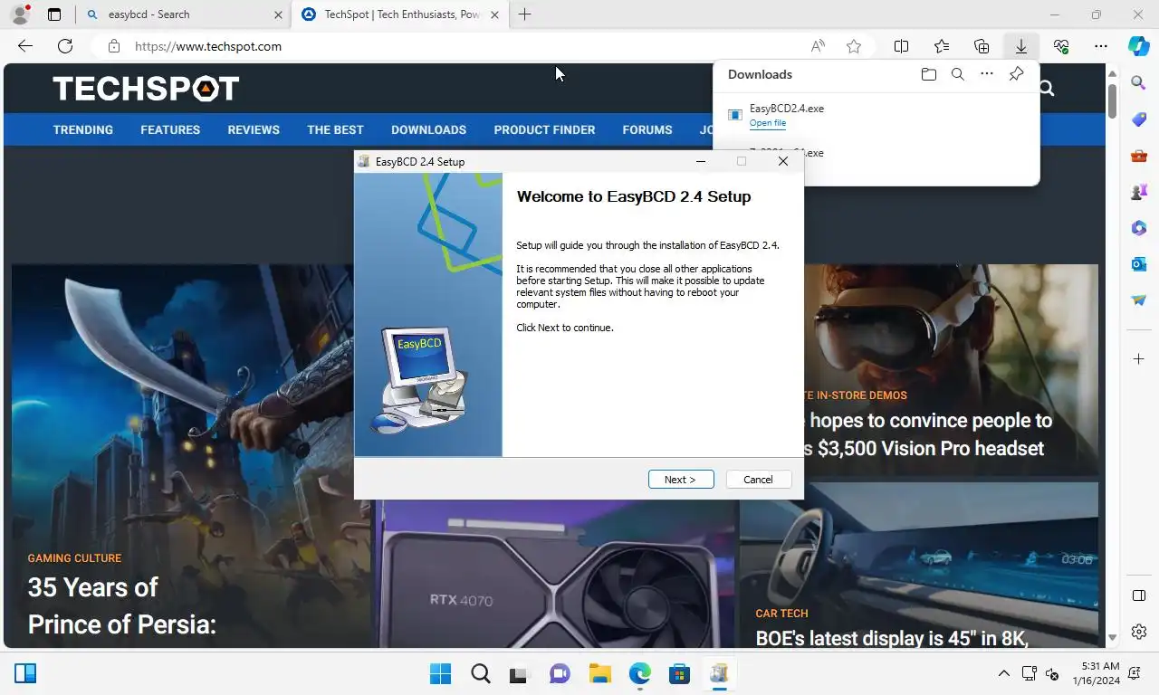Search downloads with magnifier icon
The height and width of the screenshot is (695, 1159).
coord(957,74)
